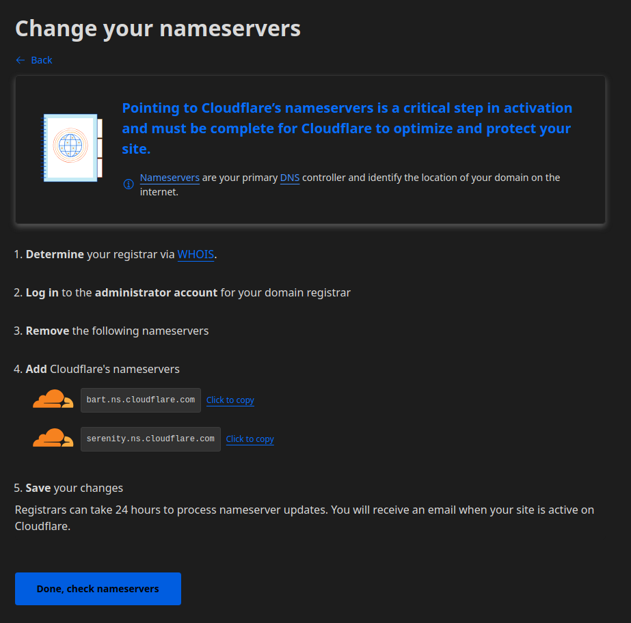Click the left arrow icon beside Back

click(x=20, y=60)
